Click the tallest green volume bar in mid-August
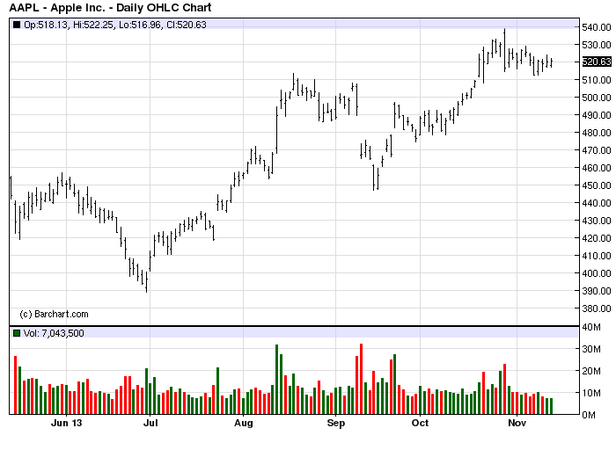Image resolution: width=616 pixels, height=450 pixels. (x=276, y=379)
